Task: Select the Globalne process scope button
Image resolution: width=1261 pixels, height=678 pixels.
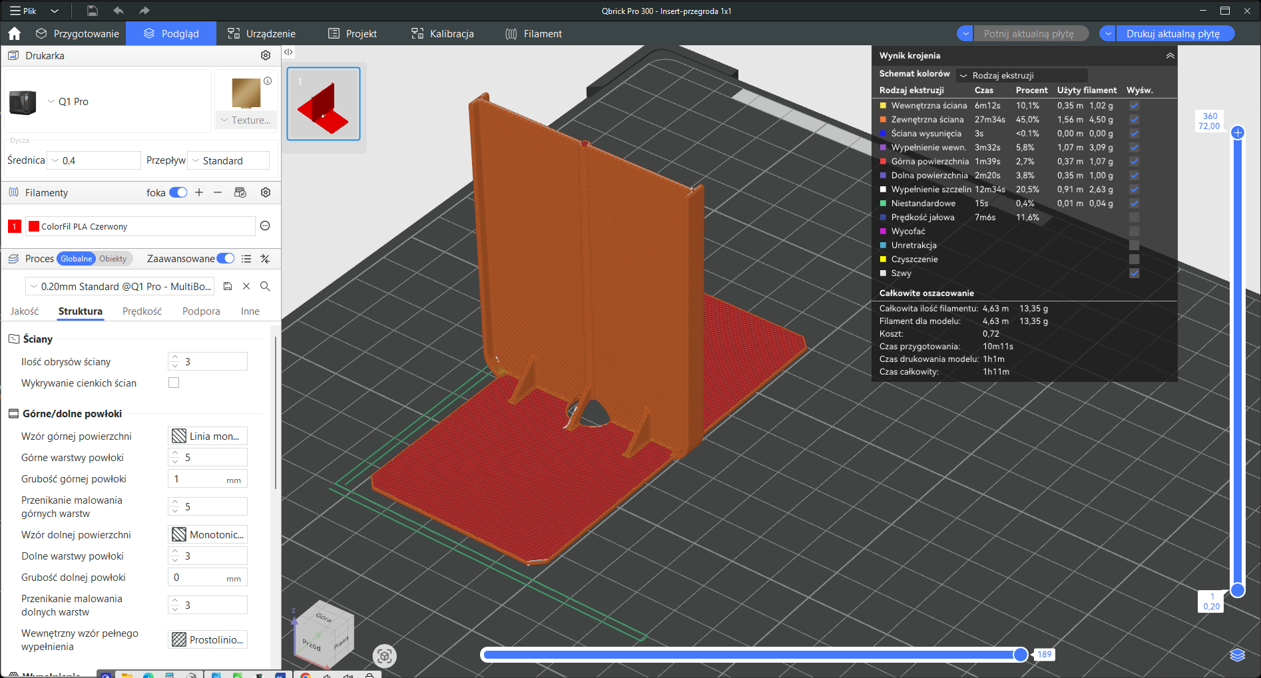Action: [x=77, y=259]
